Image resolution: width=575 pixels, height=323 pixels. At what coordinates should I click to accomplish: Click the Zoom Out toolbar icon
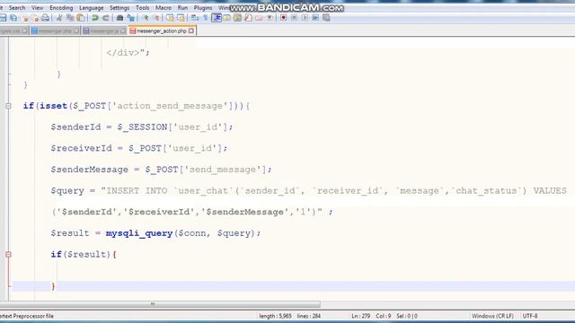pos(156,18)
